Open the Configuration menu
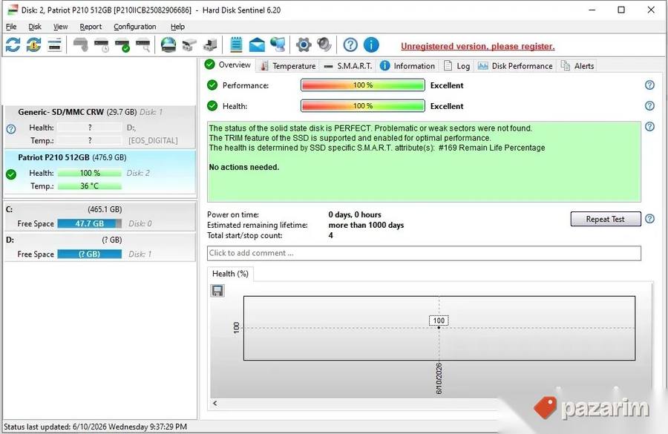 pos(134,27)
